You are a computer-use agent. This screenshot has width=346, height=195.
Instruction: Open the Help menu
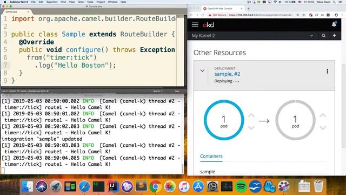pyautogui.click(x=123, y=2)
